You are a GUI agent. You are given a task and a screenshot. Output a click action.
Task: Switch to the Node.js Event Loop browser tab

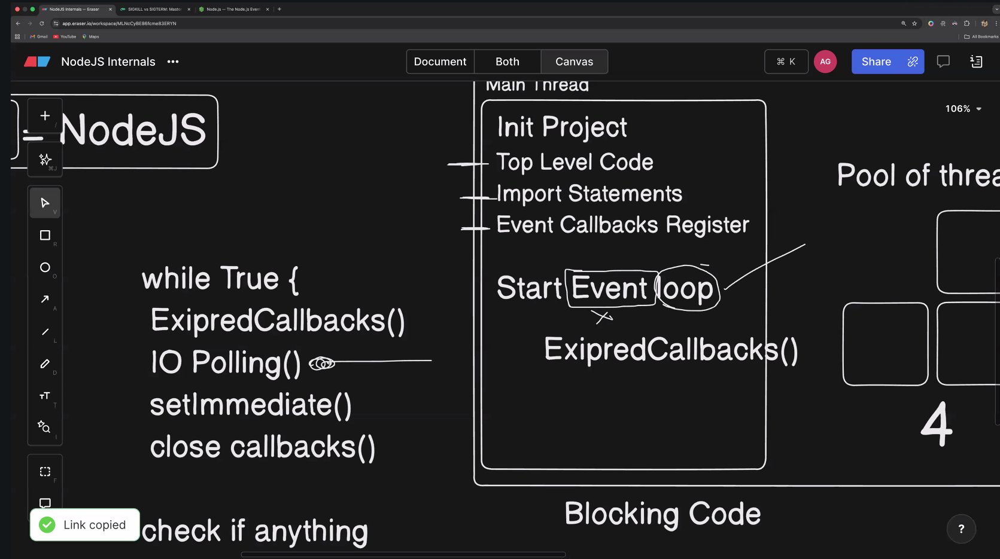click(233, 9)
